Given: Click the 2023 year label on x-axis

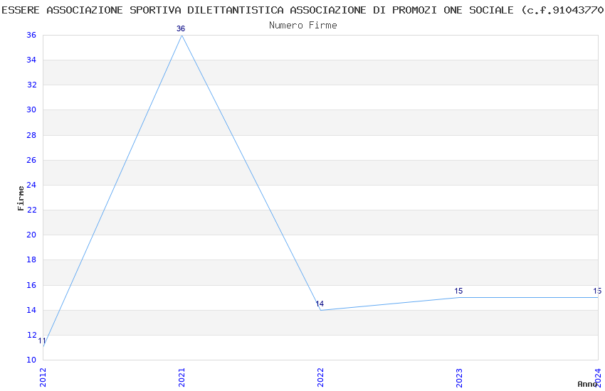Looking at the screenshot, I should pyautogui.click(x=459, y=377).
